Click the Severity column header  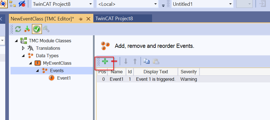click(188, 72)
